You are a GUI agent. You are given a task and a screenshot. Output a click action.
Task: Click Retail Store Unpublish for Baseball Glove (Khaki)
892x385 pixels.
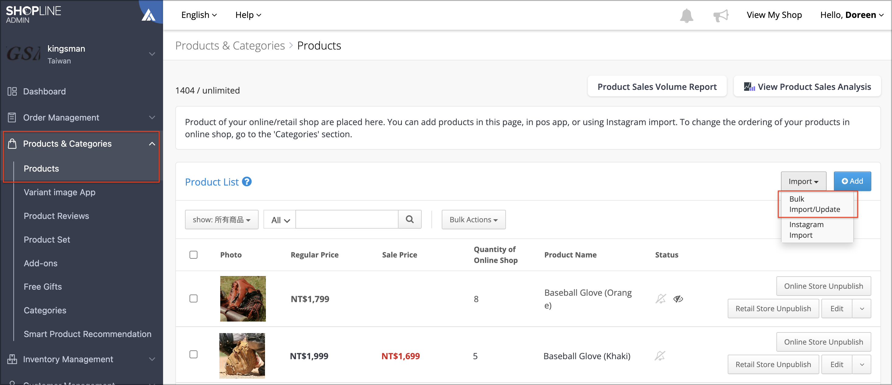coord(773,364)
